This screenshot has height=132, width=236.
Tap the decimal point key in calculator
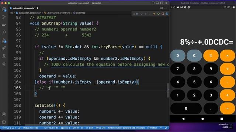(211, 109)
